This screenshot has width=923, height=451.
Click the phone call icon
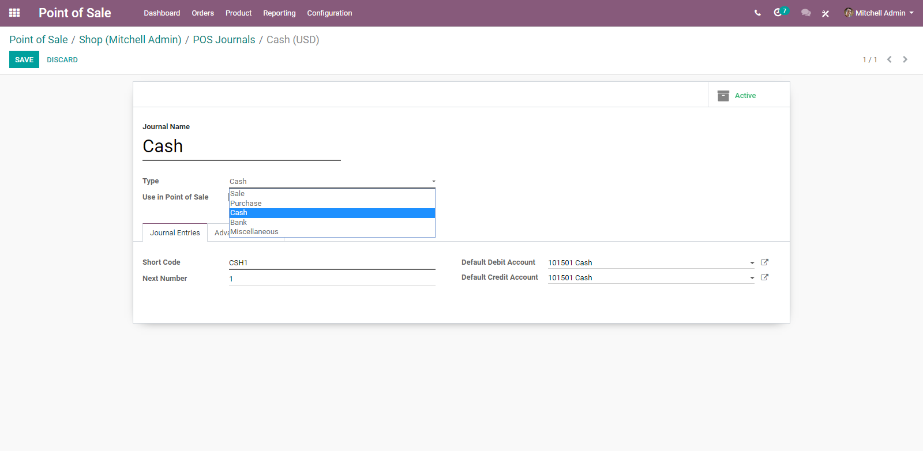(757, 13)
